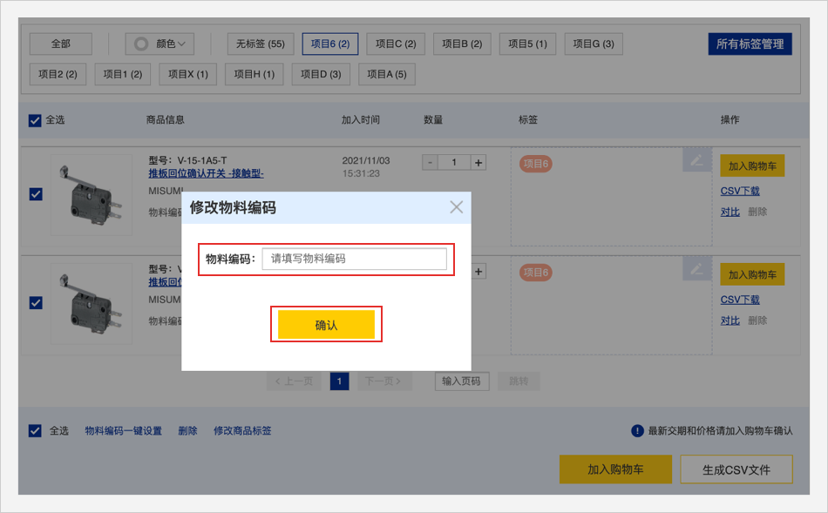Select the 项目A (5) tag filter
The width and height of the screenshot is (828, 513).
coord(387,74)
